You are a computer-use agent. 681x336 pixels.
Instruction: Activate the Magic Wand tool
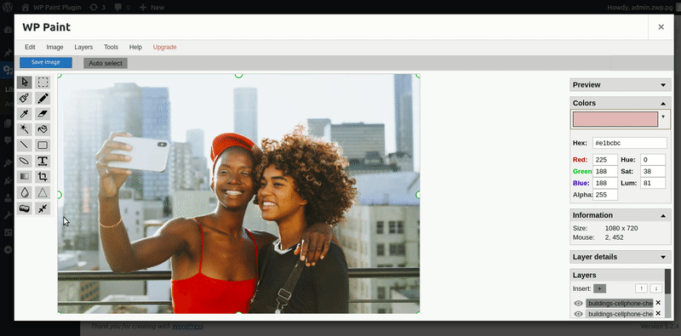click(x=25, y=129)
